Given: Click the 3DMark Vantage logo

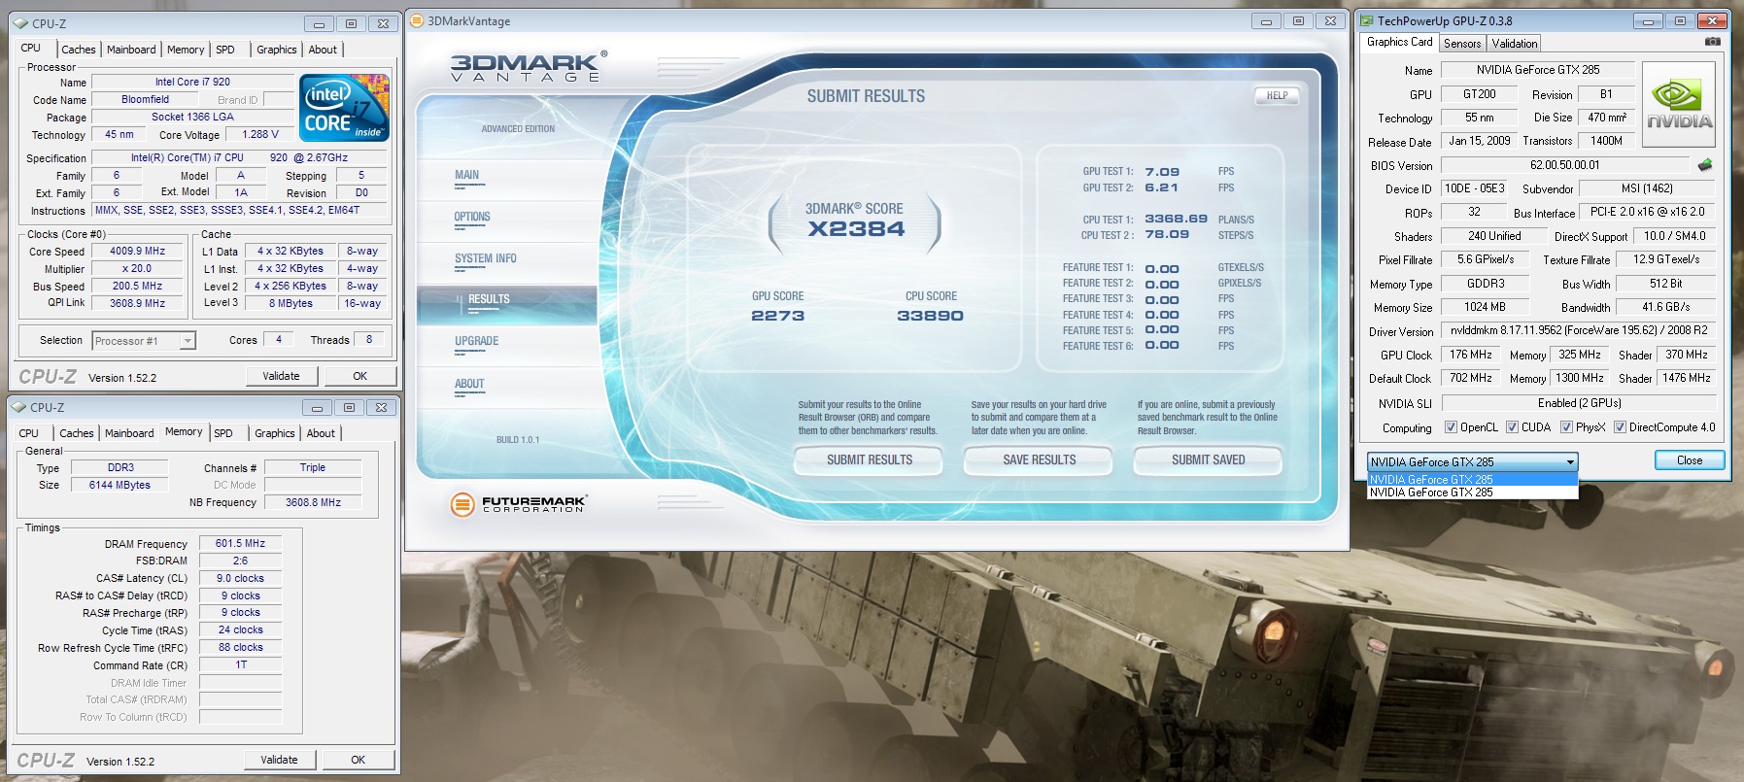Looking at the screenshot, I should [529, 66].
